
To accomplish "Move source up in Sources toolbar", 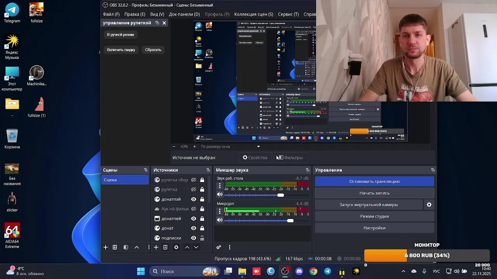I will 187,247.
